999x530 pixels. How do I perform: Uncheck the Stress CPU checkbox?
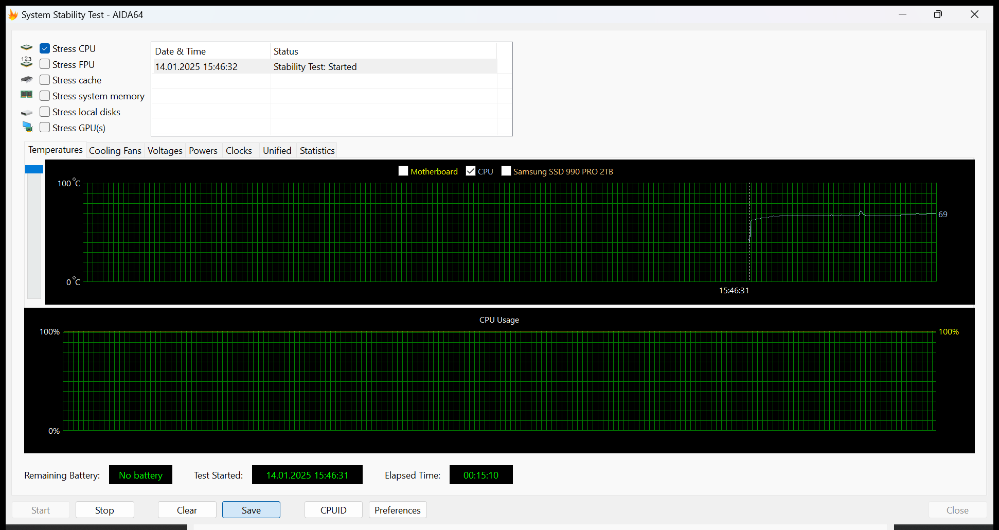(45, 48)
